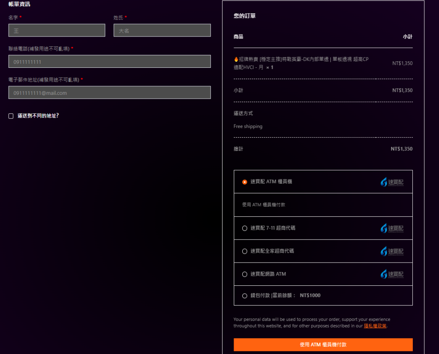Click the 聯絡電話 phone number field
Viewport: 439px width, 354px height.
pyautogui.click(x=109, y=61)
